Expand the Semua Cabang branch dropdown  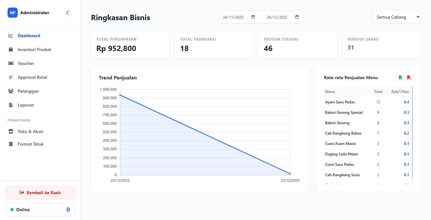396,17
